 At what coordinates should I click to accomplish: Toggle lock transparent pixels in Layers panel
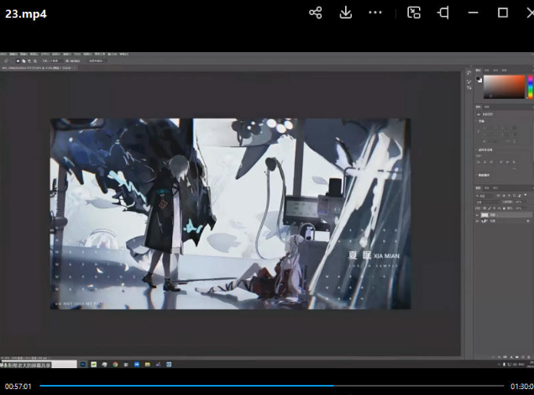[484, 208]
